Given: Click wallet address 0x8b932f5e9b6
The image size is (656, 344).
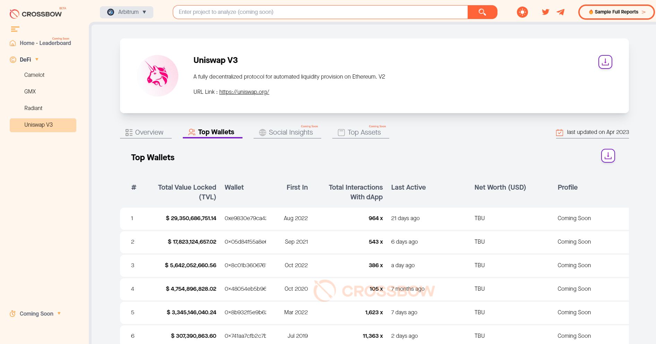Looking at the screenshot, I should pos(245,312).
